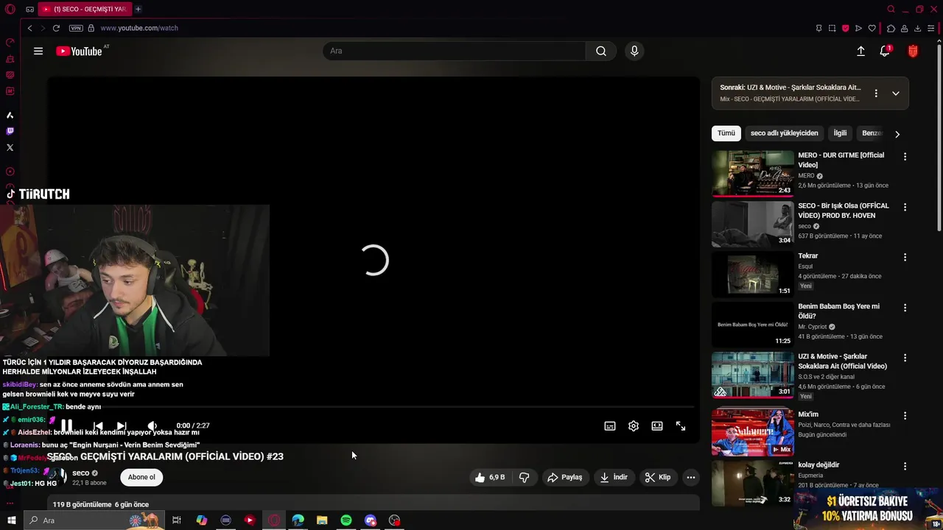Share the video with Paylaş
The image size is (943, 530).
click(x=565, y=477)
